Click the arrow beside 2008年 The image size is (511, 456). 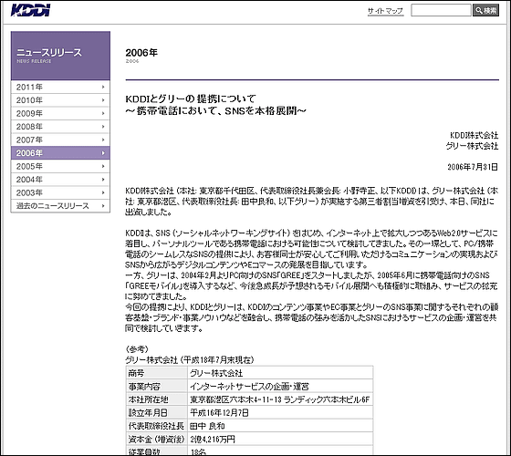[x=103, y=127]
